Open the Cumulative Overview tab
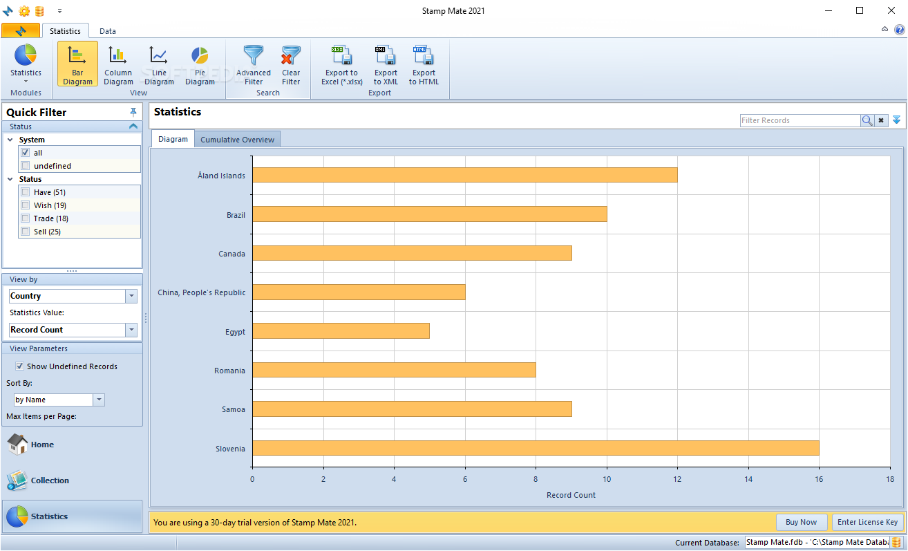The width and height of the screenshot is (908, 551). (x=237, y=140)
